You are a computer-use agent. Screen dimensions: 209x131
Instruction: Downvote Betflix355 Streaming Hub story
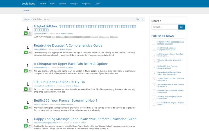tap(30, 107)
